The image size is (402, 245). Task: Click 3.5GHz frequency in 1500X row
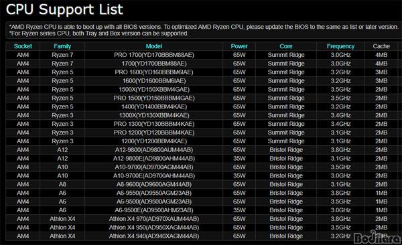340,90
